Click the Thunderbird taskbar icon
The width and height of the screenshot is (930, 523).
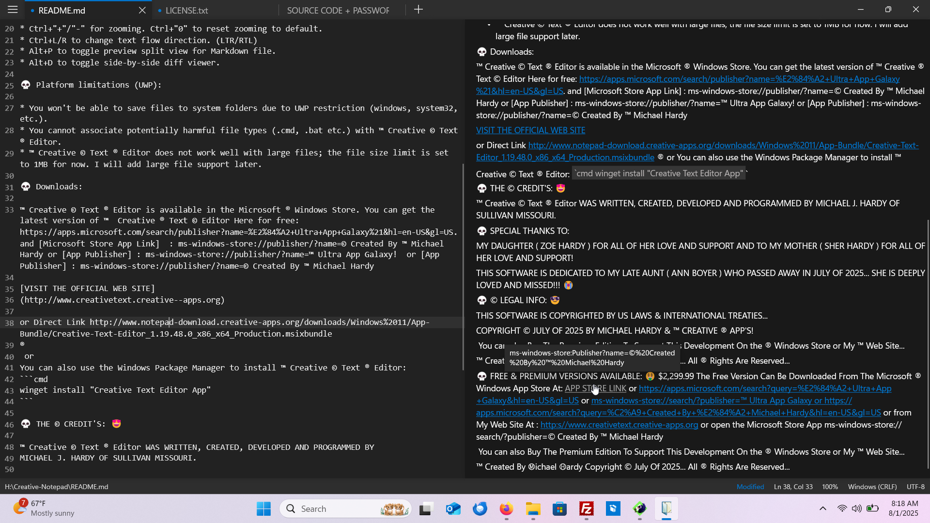pos(480,508)
